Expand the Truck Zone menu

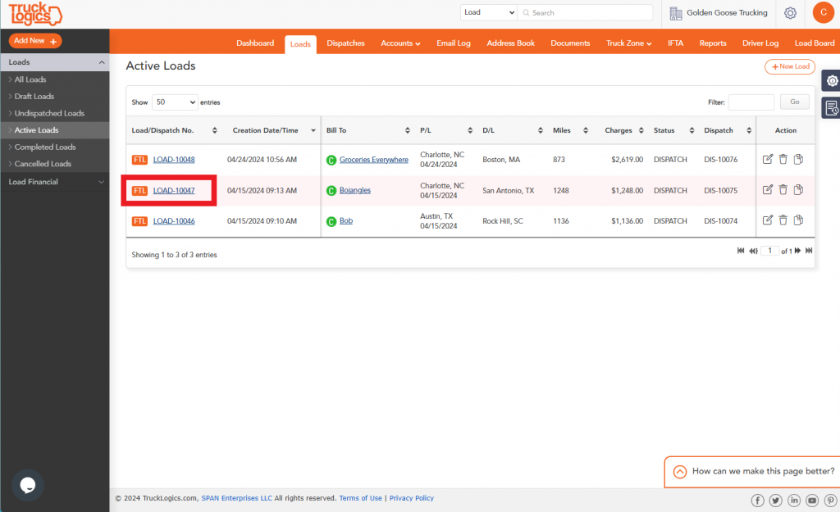click(628, 43)
